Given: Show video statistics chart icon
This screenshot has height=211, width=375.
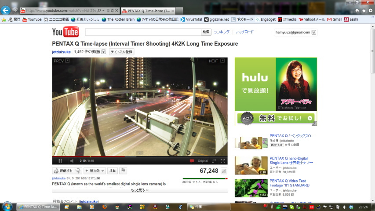Looking at the screenshot, I should pos(224,171).
